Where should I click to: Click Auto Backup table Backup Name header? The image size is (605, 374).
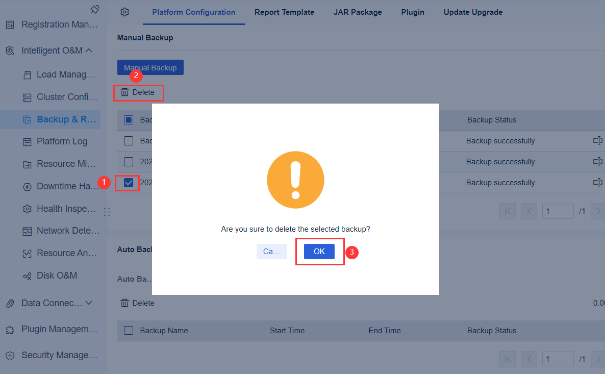[x=164, y=331]
